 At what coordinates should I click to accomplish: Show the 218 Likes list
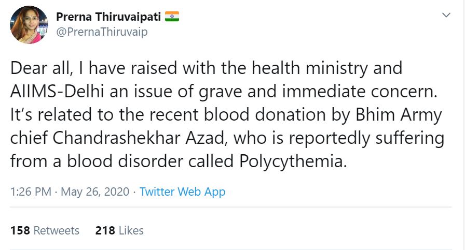[119, 230]
